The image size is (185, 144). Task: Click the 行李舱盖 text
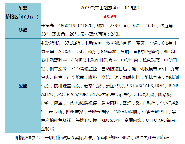75,77
